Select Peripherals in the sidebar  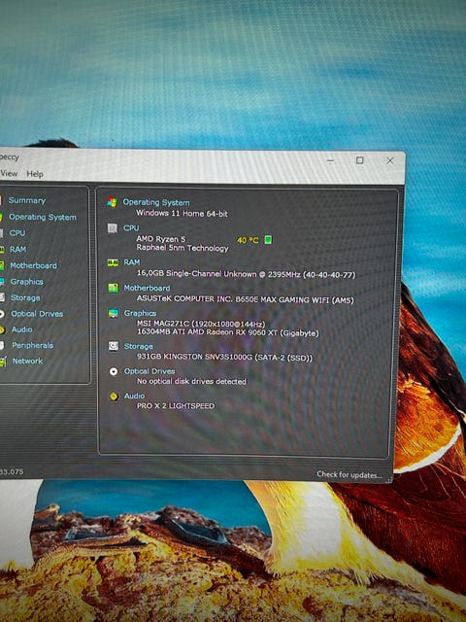pyautogui.click(x=32, y=345)
